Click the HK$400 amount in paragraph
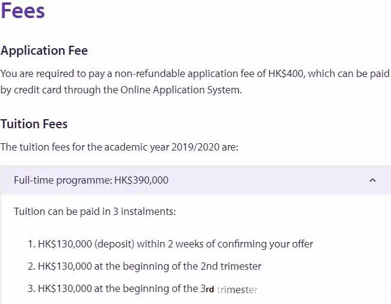The image size is (391, 304). point(286,73)
